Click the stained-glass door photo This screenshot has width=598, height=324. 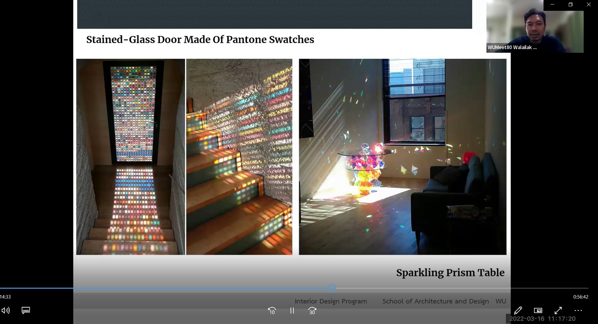coord(131,157)
